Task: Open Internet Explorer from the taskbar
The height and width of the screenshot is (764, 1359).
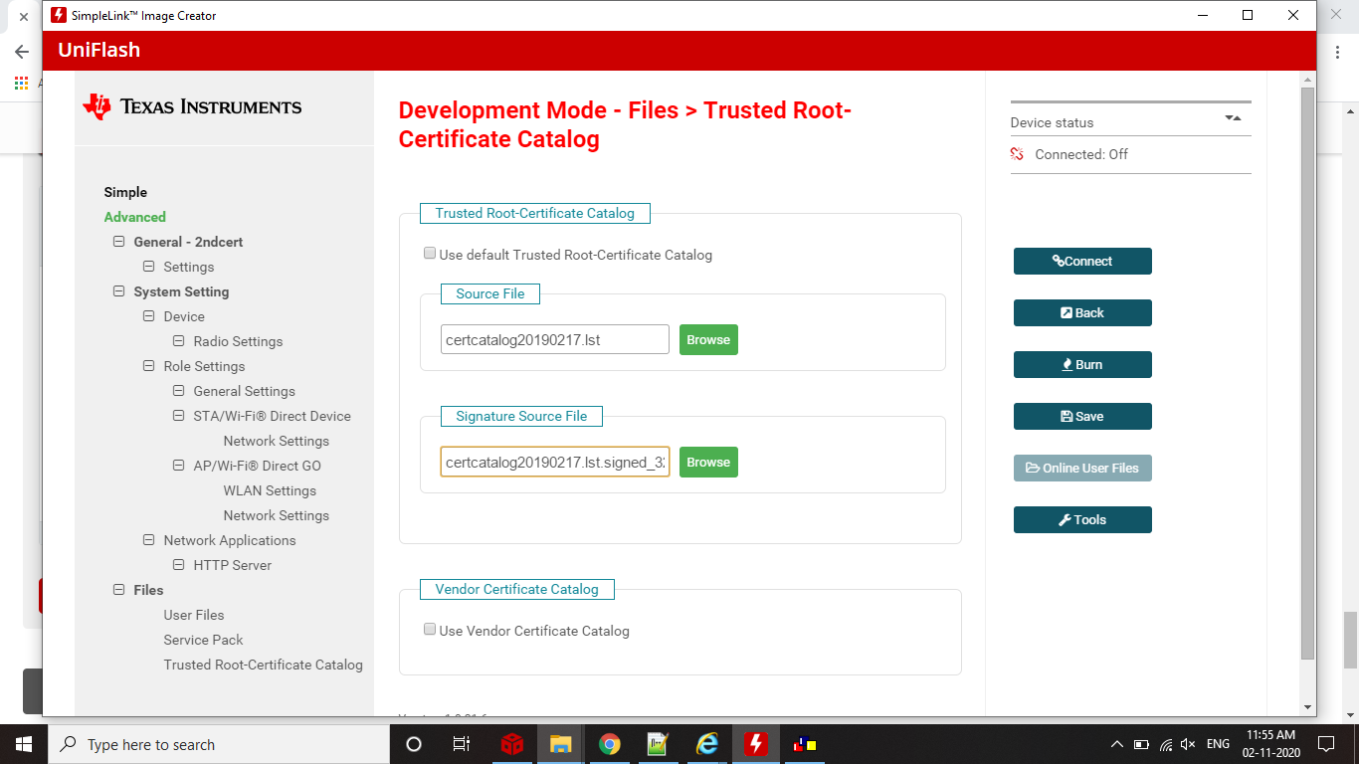Action: pyautogui.click(x=707, y=744)
